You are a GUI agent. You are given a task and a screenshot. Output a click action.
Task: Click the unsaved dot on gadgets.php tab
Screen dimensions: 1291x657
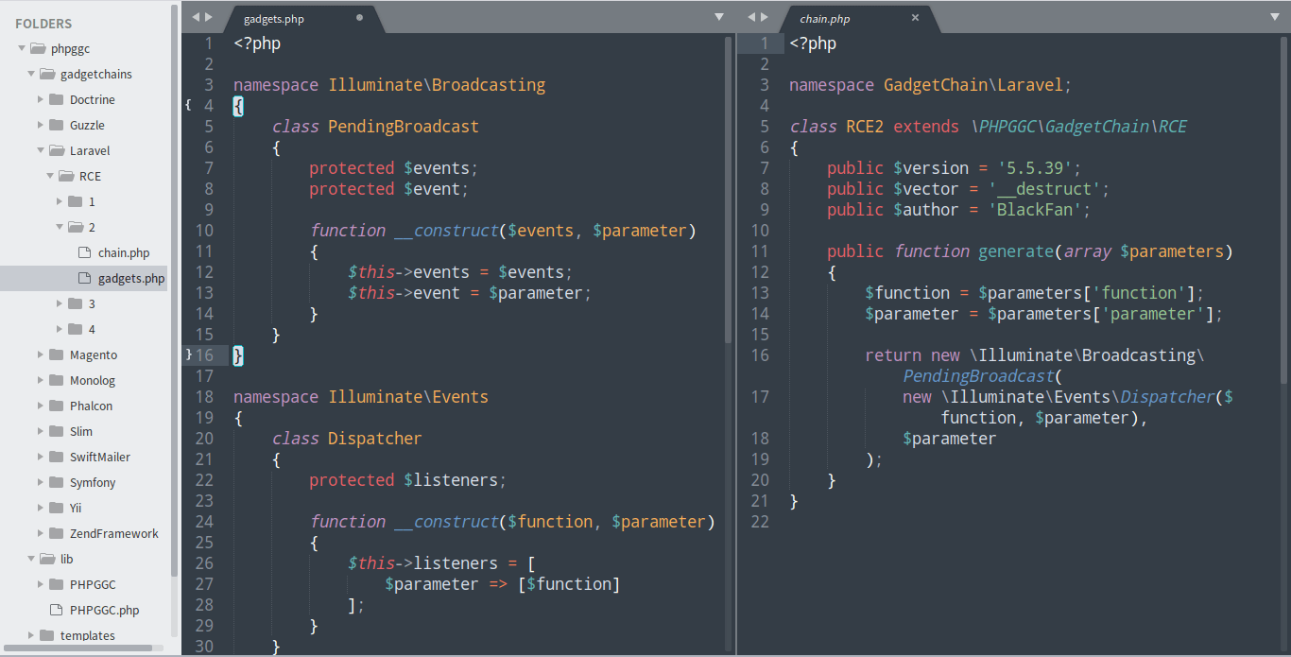(359, 18)
